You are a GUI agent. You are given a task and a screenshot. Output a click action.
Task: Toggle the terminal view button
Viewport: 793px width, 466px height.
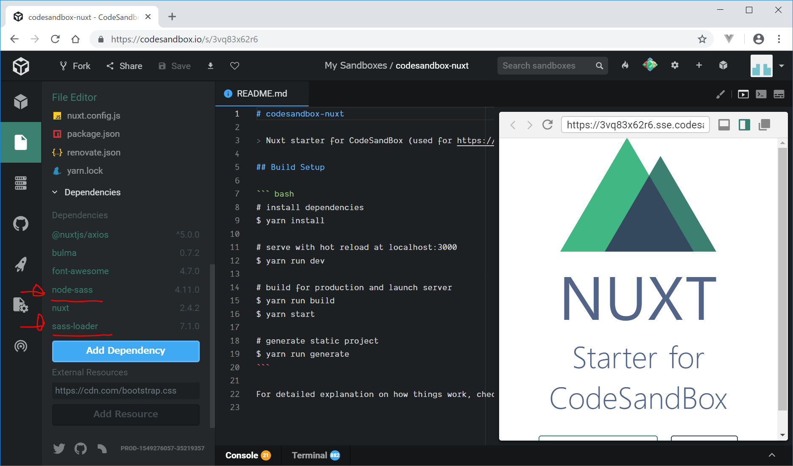(761, 94)
